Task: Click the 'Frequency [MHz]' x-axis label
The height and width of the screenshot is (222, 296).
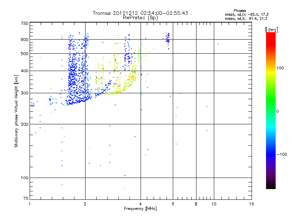Action: point(140,209)
